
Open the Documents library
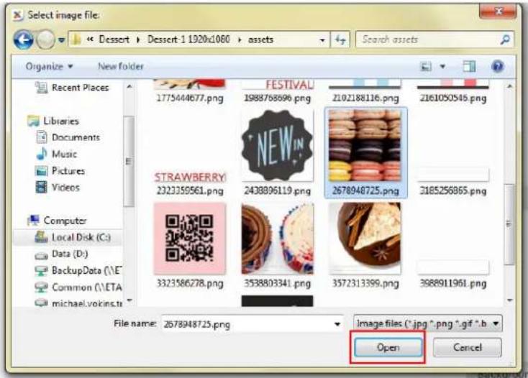tap(76, 137)
